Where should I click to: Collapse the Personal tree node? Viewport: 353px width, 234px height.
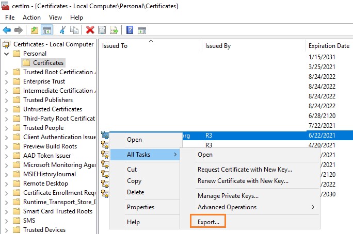(x=7, y=54)
